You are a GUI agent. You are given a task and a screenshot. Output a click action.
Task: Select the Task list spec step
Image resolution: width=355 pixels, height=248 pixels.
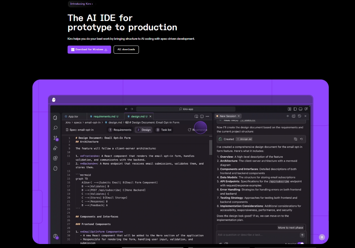(x=164, y=130)
